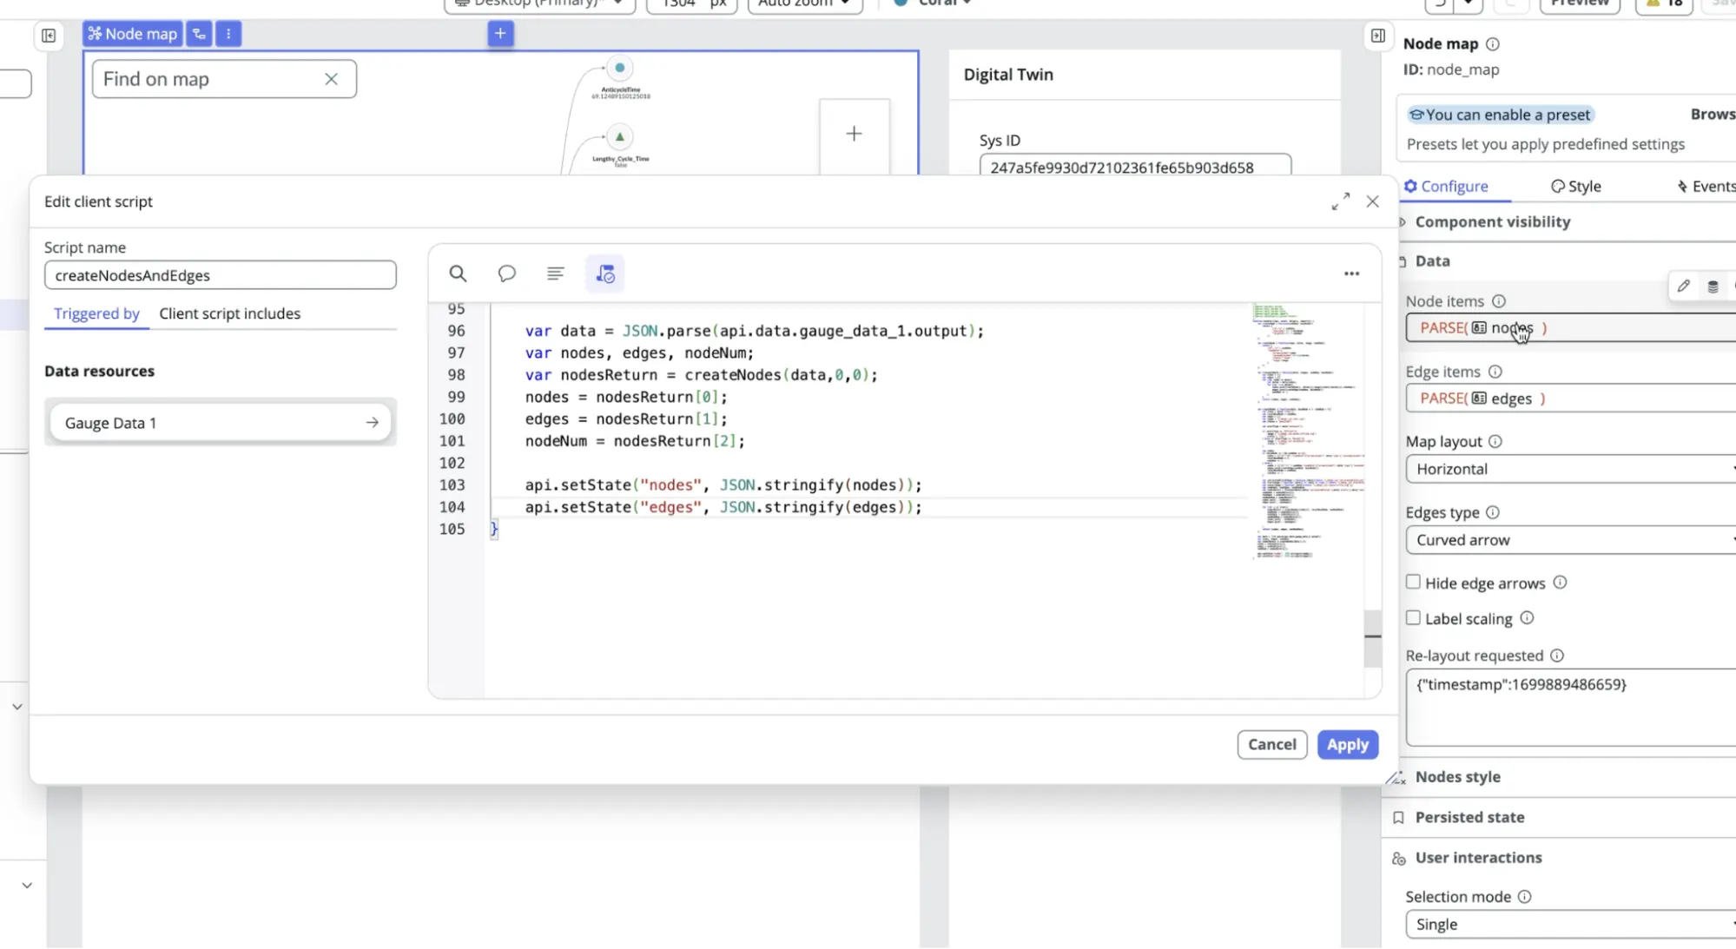
Task: Enable Hide edge arrows checkbox
Action: pyautogui.click(x=1413, y=583)
